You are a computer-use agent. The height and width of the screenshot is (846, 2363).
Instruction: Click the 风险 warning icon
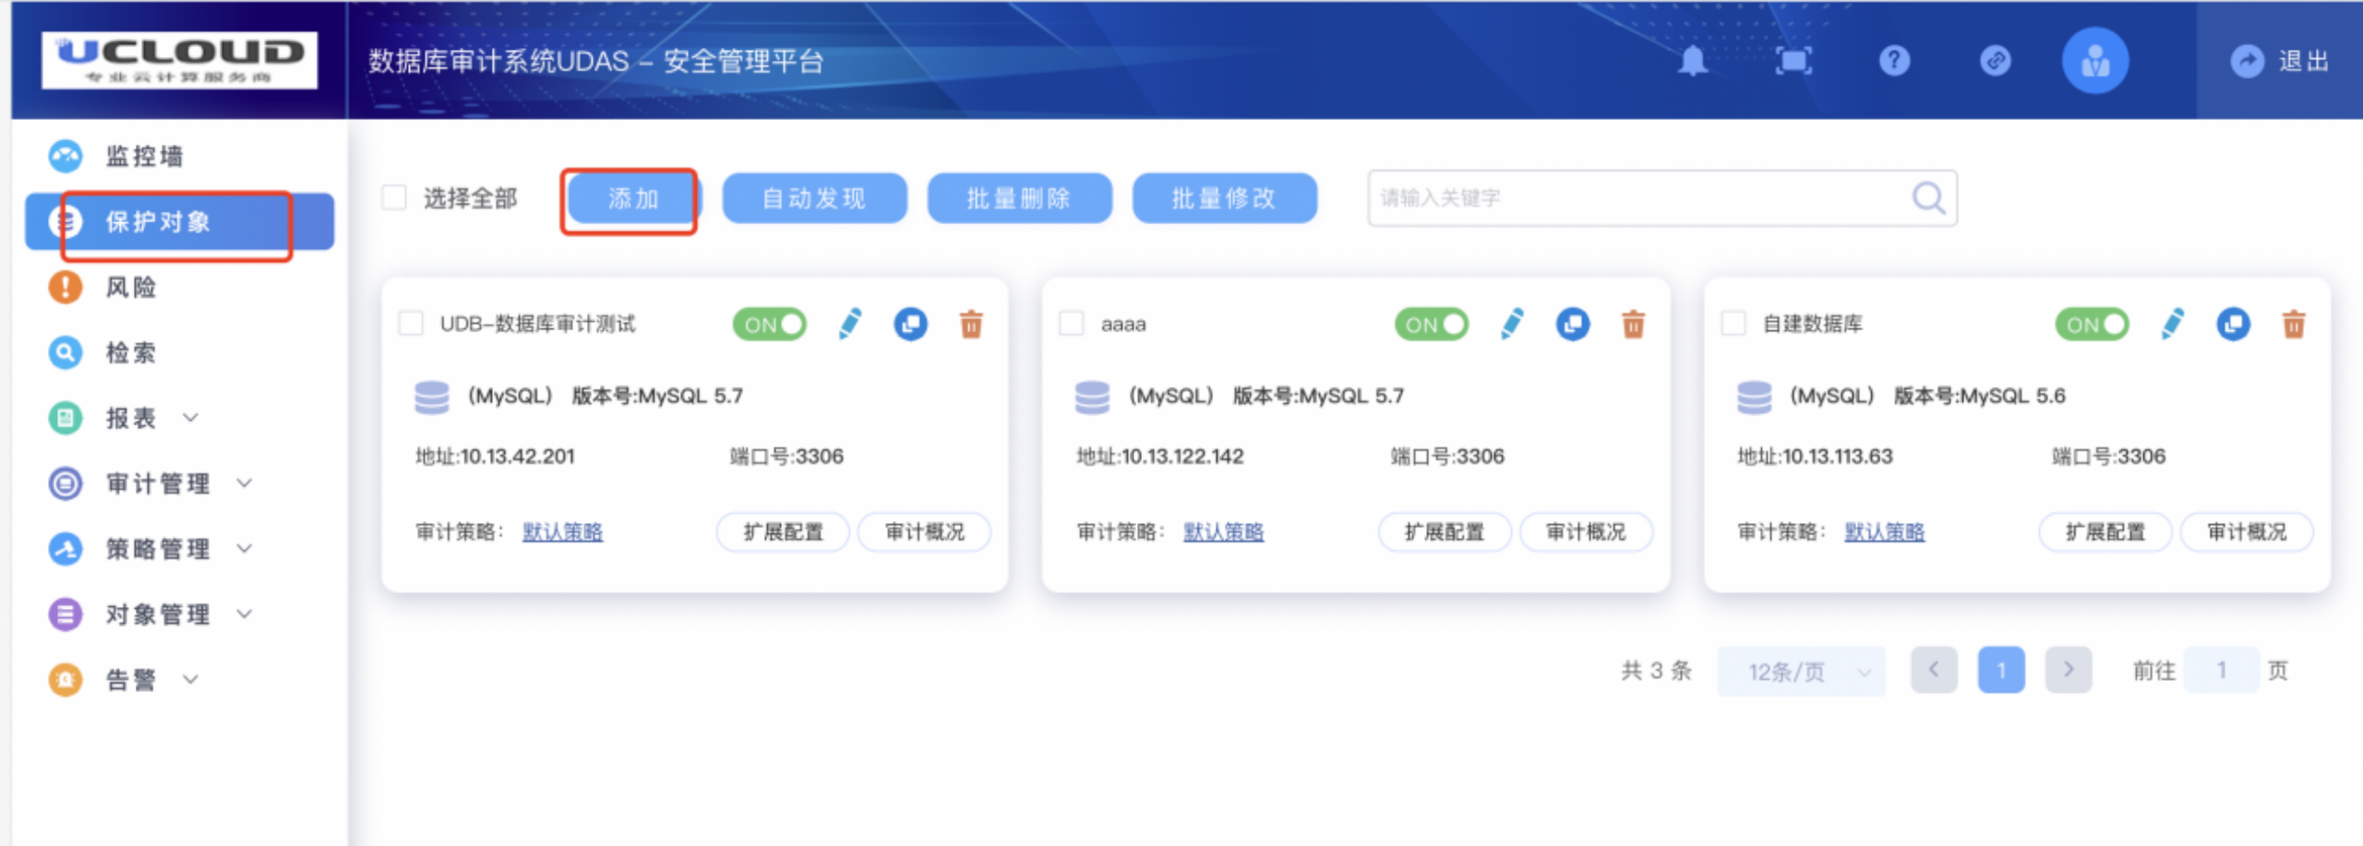tap(65, 287)
